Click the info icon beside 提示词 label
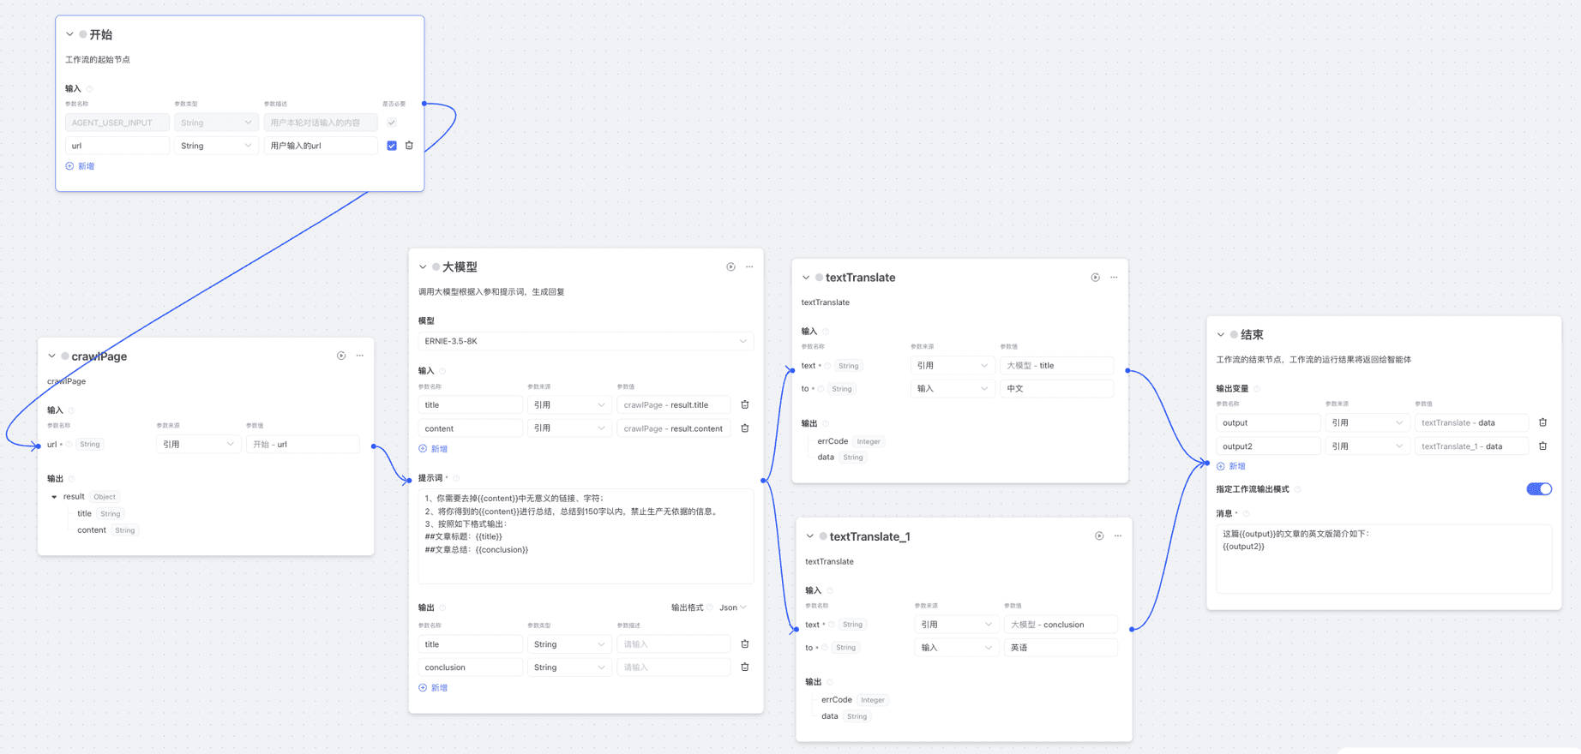 coord(456,478)
